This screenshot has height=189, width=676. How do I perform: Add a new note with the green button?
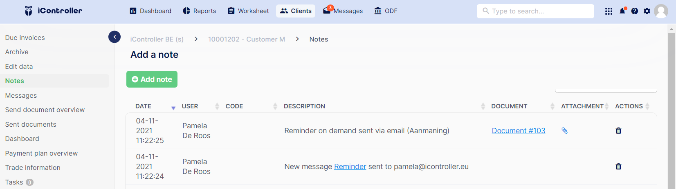152,79
